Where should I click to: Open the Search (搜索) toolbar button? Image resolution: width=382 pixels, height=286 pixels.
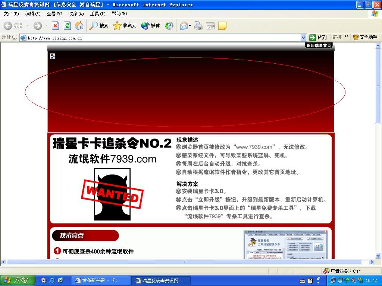point(98,26)
